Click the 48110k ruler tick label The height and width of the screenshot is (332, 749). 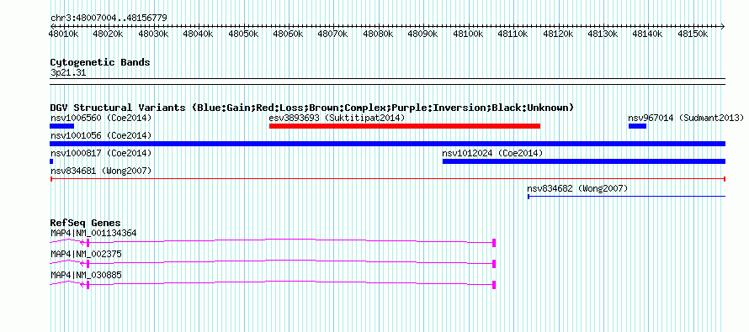tap(513, 34)
